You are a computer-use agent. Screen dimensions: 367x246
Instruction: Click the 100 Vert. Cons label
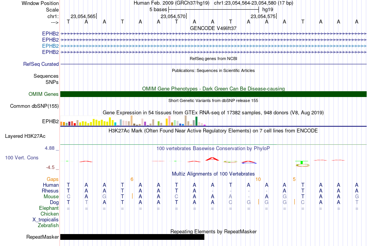click(22, 157)
